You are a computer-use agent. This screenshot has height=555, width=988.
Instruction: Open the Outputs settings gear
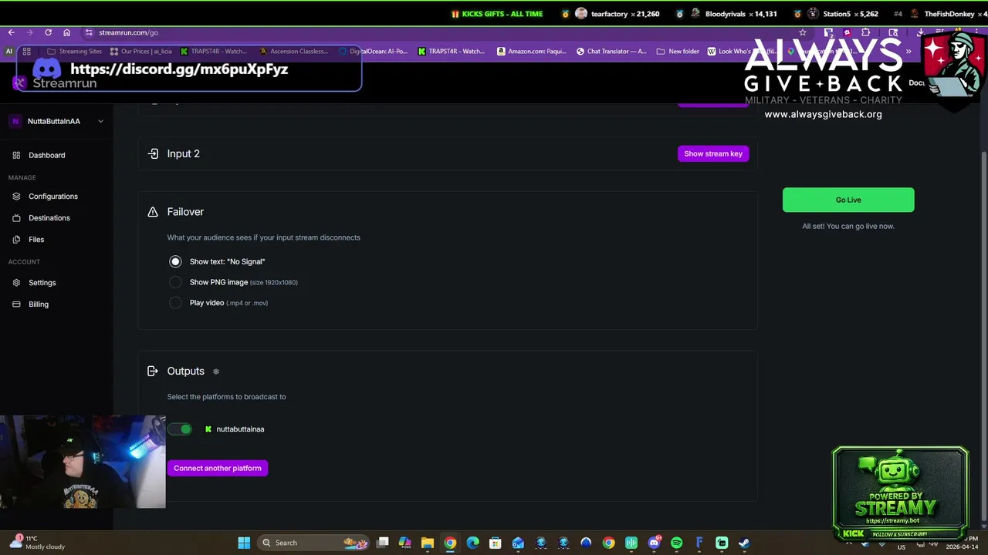(x=216, y=372)
